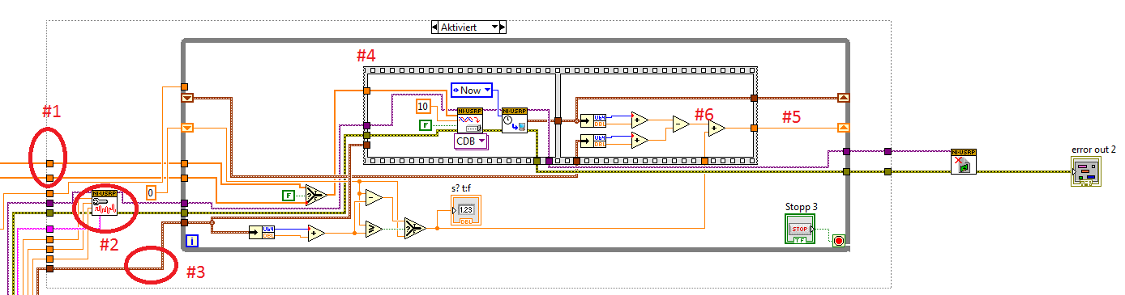Select the red loop stop condition terminal
1125x295 pixels.
pyautogui.click(x=837, y=240)
